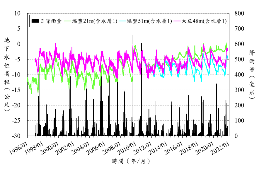This screenshot has width=259, height=169.
Task: Click the black 日降雨量 legend swatch
Action: [35, 21]
